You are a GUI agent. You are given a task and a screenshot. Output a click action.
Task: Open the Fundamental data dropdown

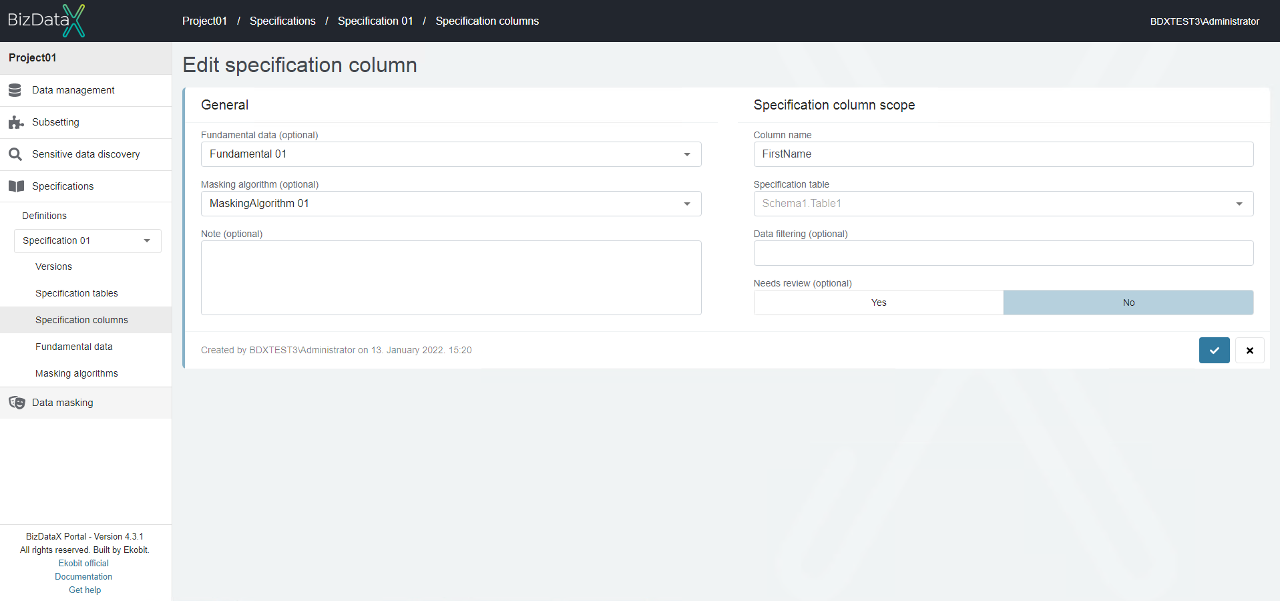[451, 154]
